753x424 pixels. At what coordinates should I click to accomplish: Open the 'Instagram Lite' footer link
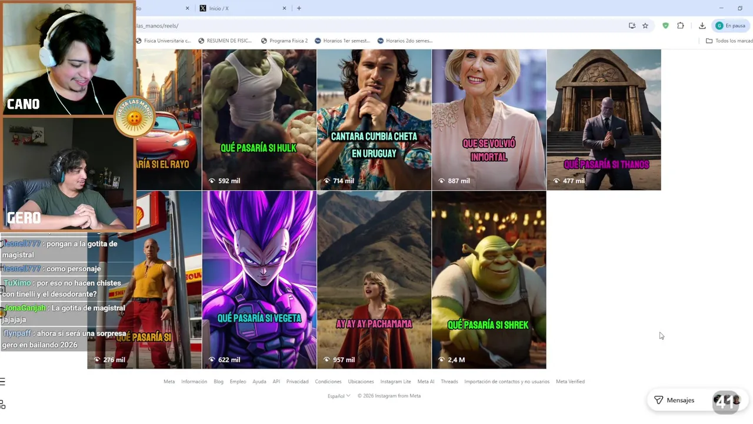click(x=395, y=382)
